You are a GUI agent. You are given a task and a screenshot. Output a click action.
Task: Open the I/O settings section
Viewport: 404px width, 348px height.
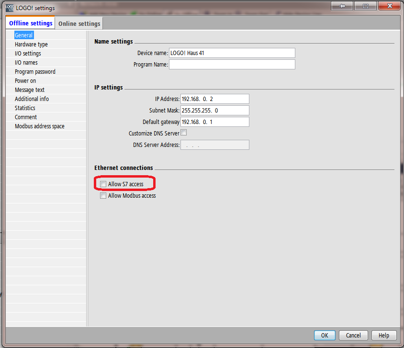click(x=28, y=53)
